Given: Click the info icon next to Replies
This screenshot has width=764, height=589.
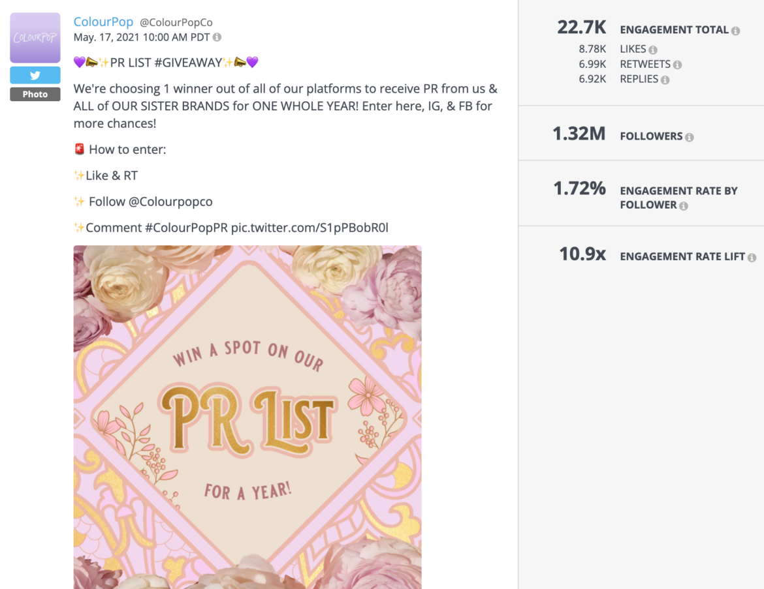Looking at the screenshot, I should coord(665,79).
